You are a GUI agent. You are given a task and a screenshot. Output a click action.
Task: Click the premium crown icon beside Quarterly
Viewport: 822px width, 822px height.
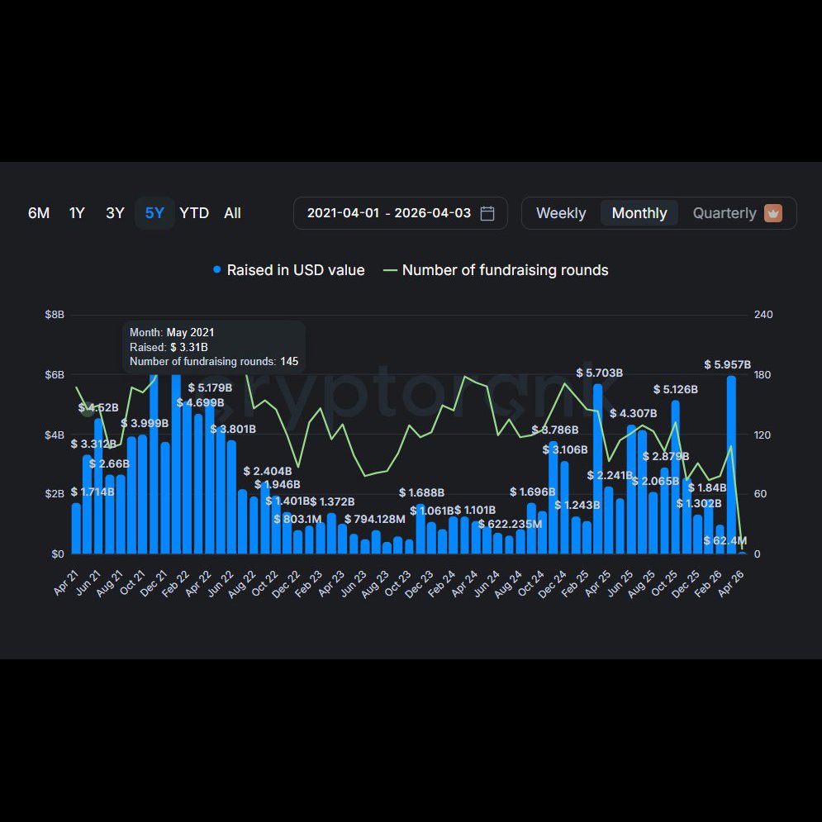click(772, 213)
